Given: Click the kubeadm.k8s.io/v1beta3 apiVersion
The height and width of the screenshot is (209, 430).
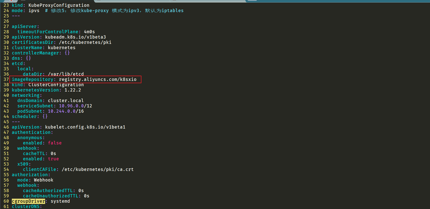Looking at the screenshot, I should click(76, 37).
